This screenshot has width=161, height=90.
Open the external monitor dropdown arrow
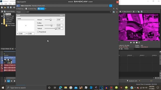(123, 12)
